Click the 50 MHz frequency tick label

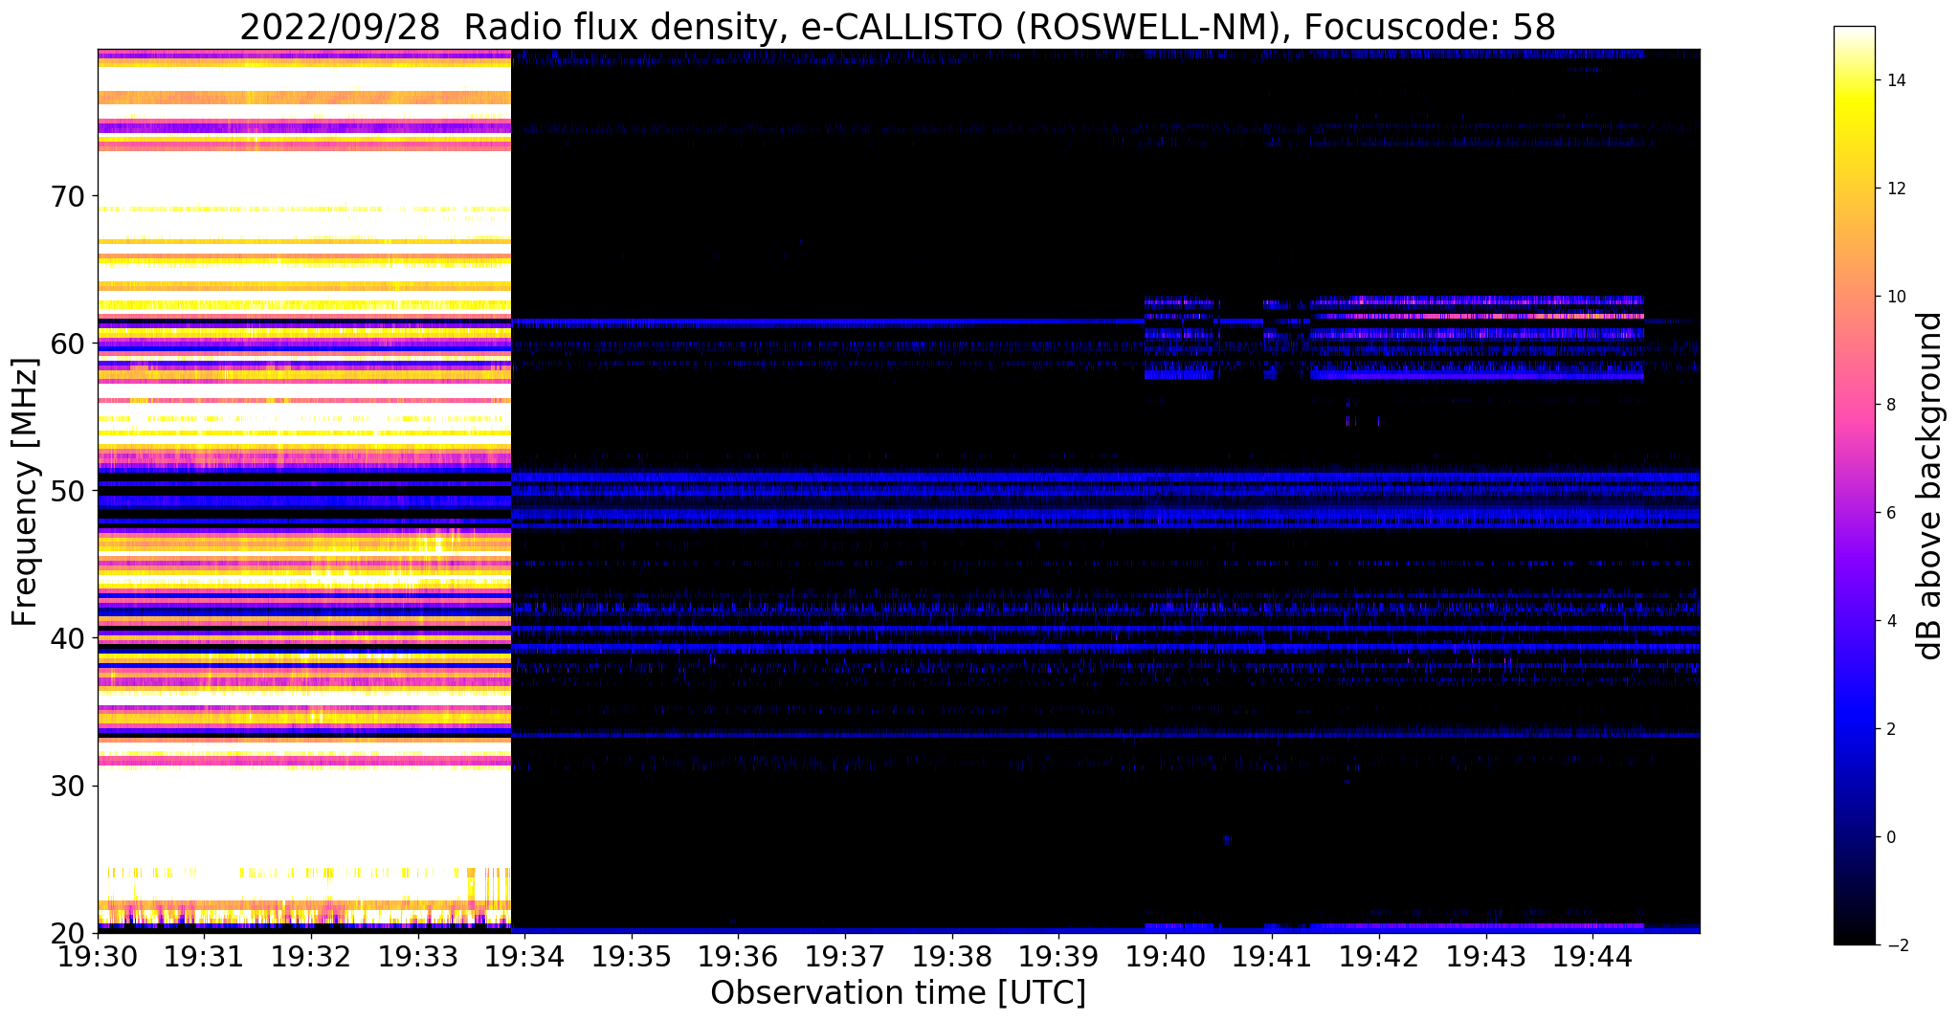click(66, 491)
